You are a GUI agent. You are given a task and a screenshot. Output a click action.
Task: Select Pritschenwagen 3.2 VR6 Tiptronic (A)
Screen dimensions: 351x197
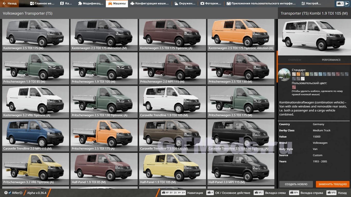click(35, 169)
